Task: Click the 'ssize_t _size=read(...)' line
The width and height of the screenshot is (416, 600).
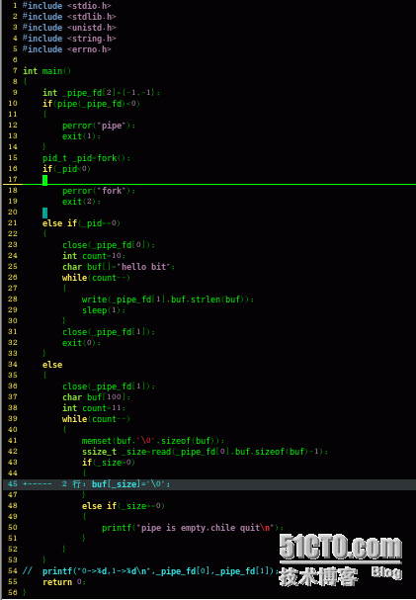Action: [205, 451]
